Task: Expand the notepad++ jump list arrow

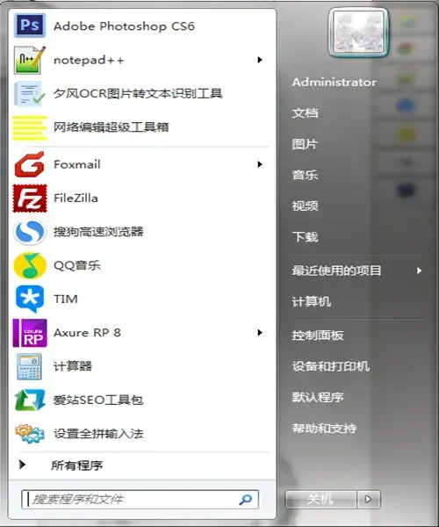Action: click(260, 60)
